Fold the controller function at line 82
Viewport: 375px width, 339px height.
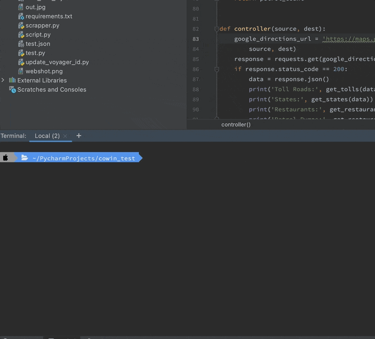217,29
